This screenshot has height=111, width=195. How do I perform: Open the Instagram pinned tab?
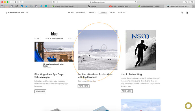tap(17, 6)
